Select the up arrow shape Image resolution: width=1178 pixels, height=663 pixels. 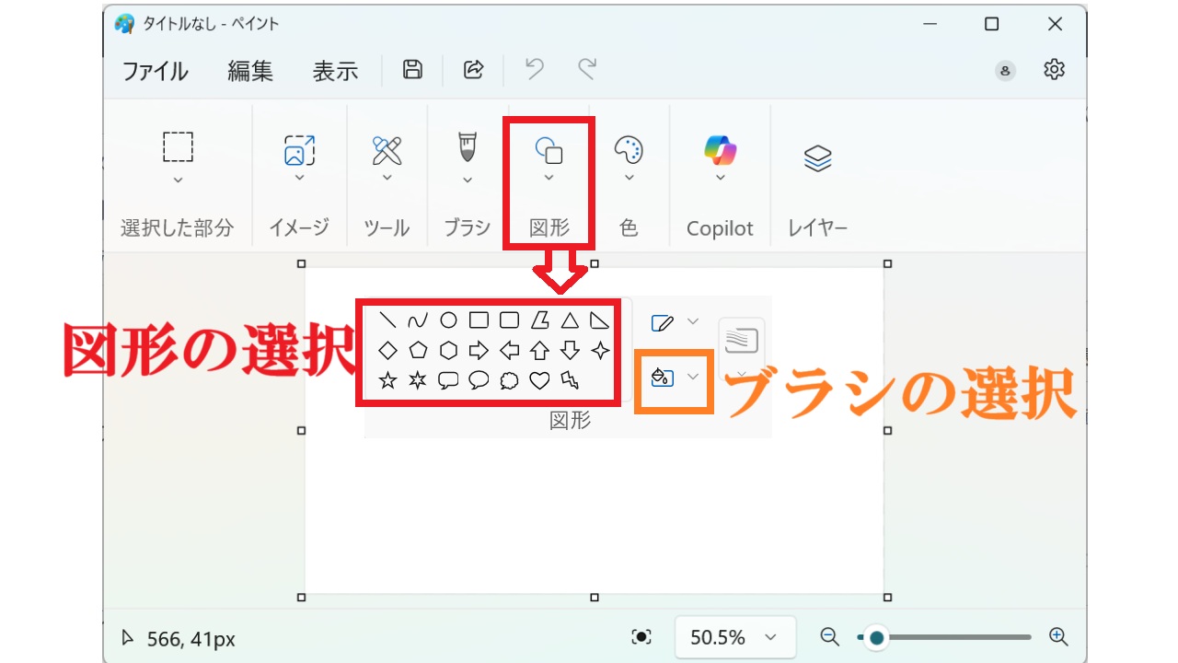539,351
